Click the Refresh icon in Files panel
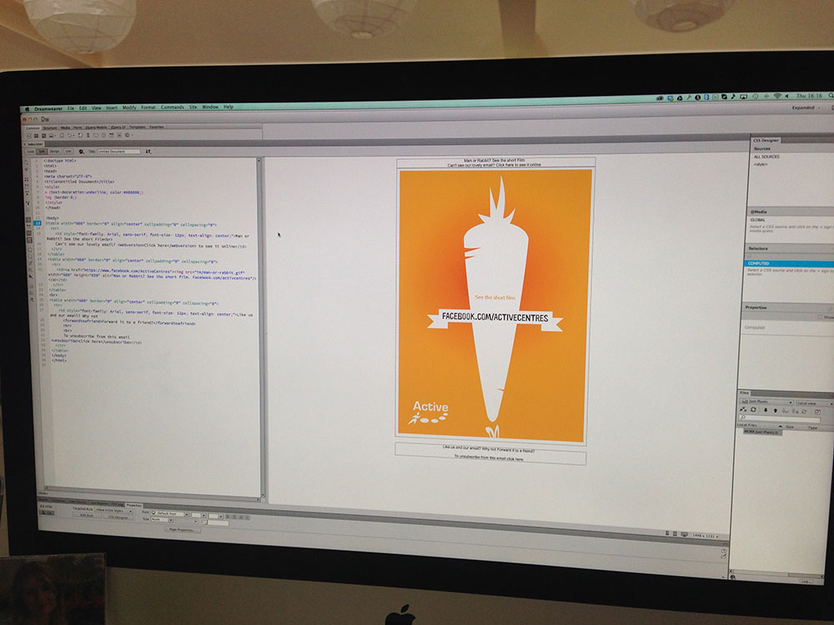Viewport: 834px width, 625px height. 753,410
